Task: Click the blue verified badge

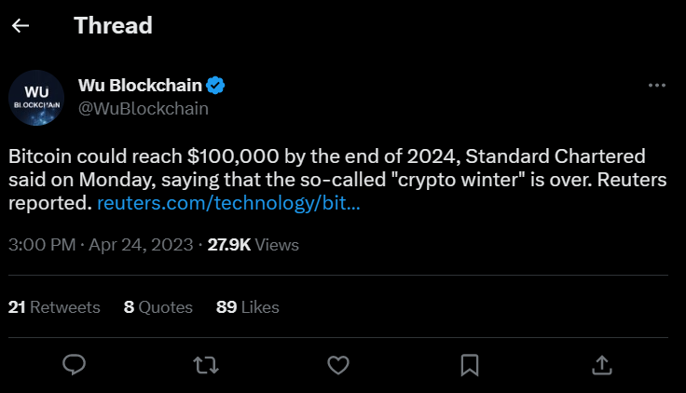Action: point(215,86)
